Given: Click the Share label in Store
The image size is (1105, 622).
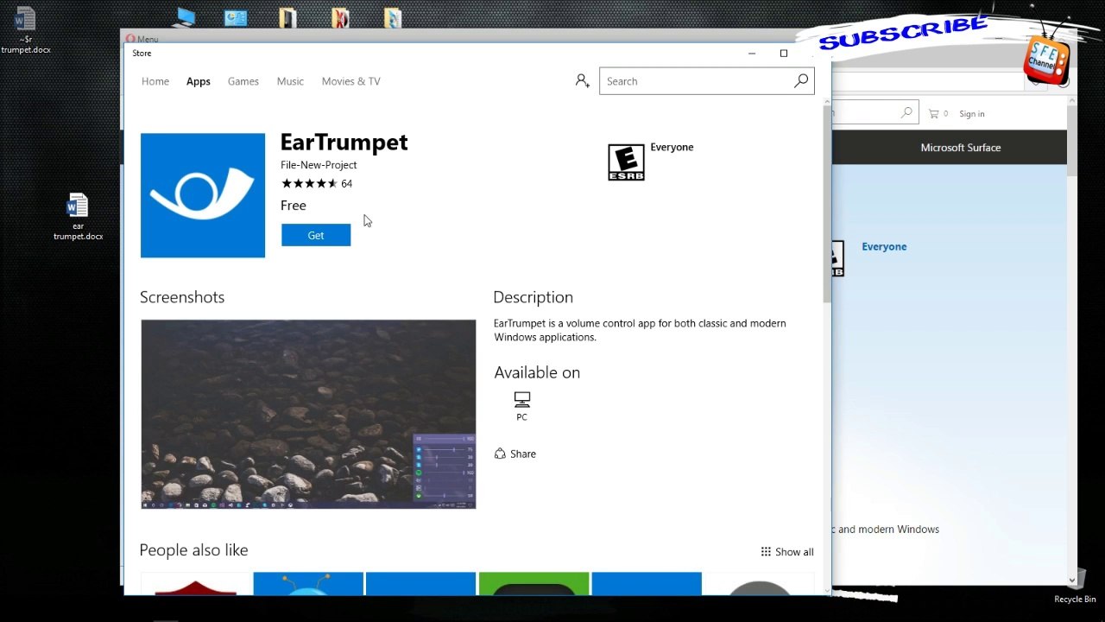Looking at the screenshot, I should (x=523, y=454).
